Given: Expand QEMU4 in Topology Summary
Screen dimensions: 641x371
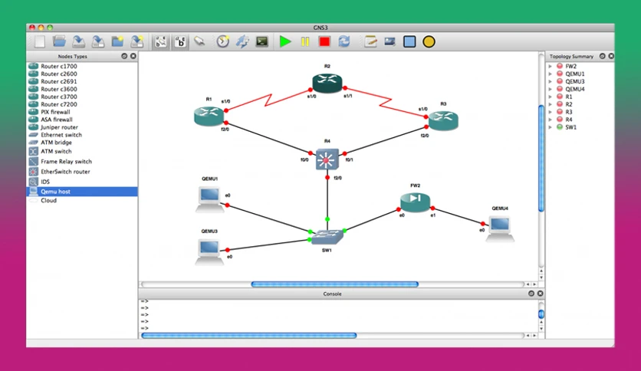Looking at the screenshot, I should 551,89.
